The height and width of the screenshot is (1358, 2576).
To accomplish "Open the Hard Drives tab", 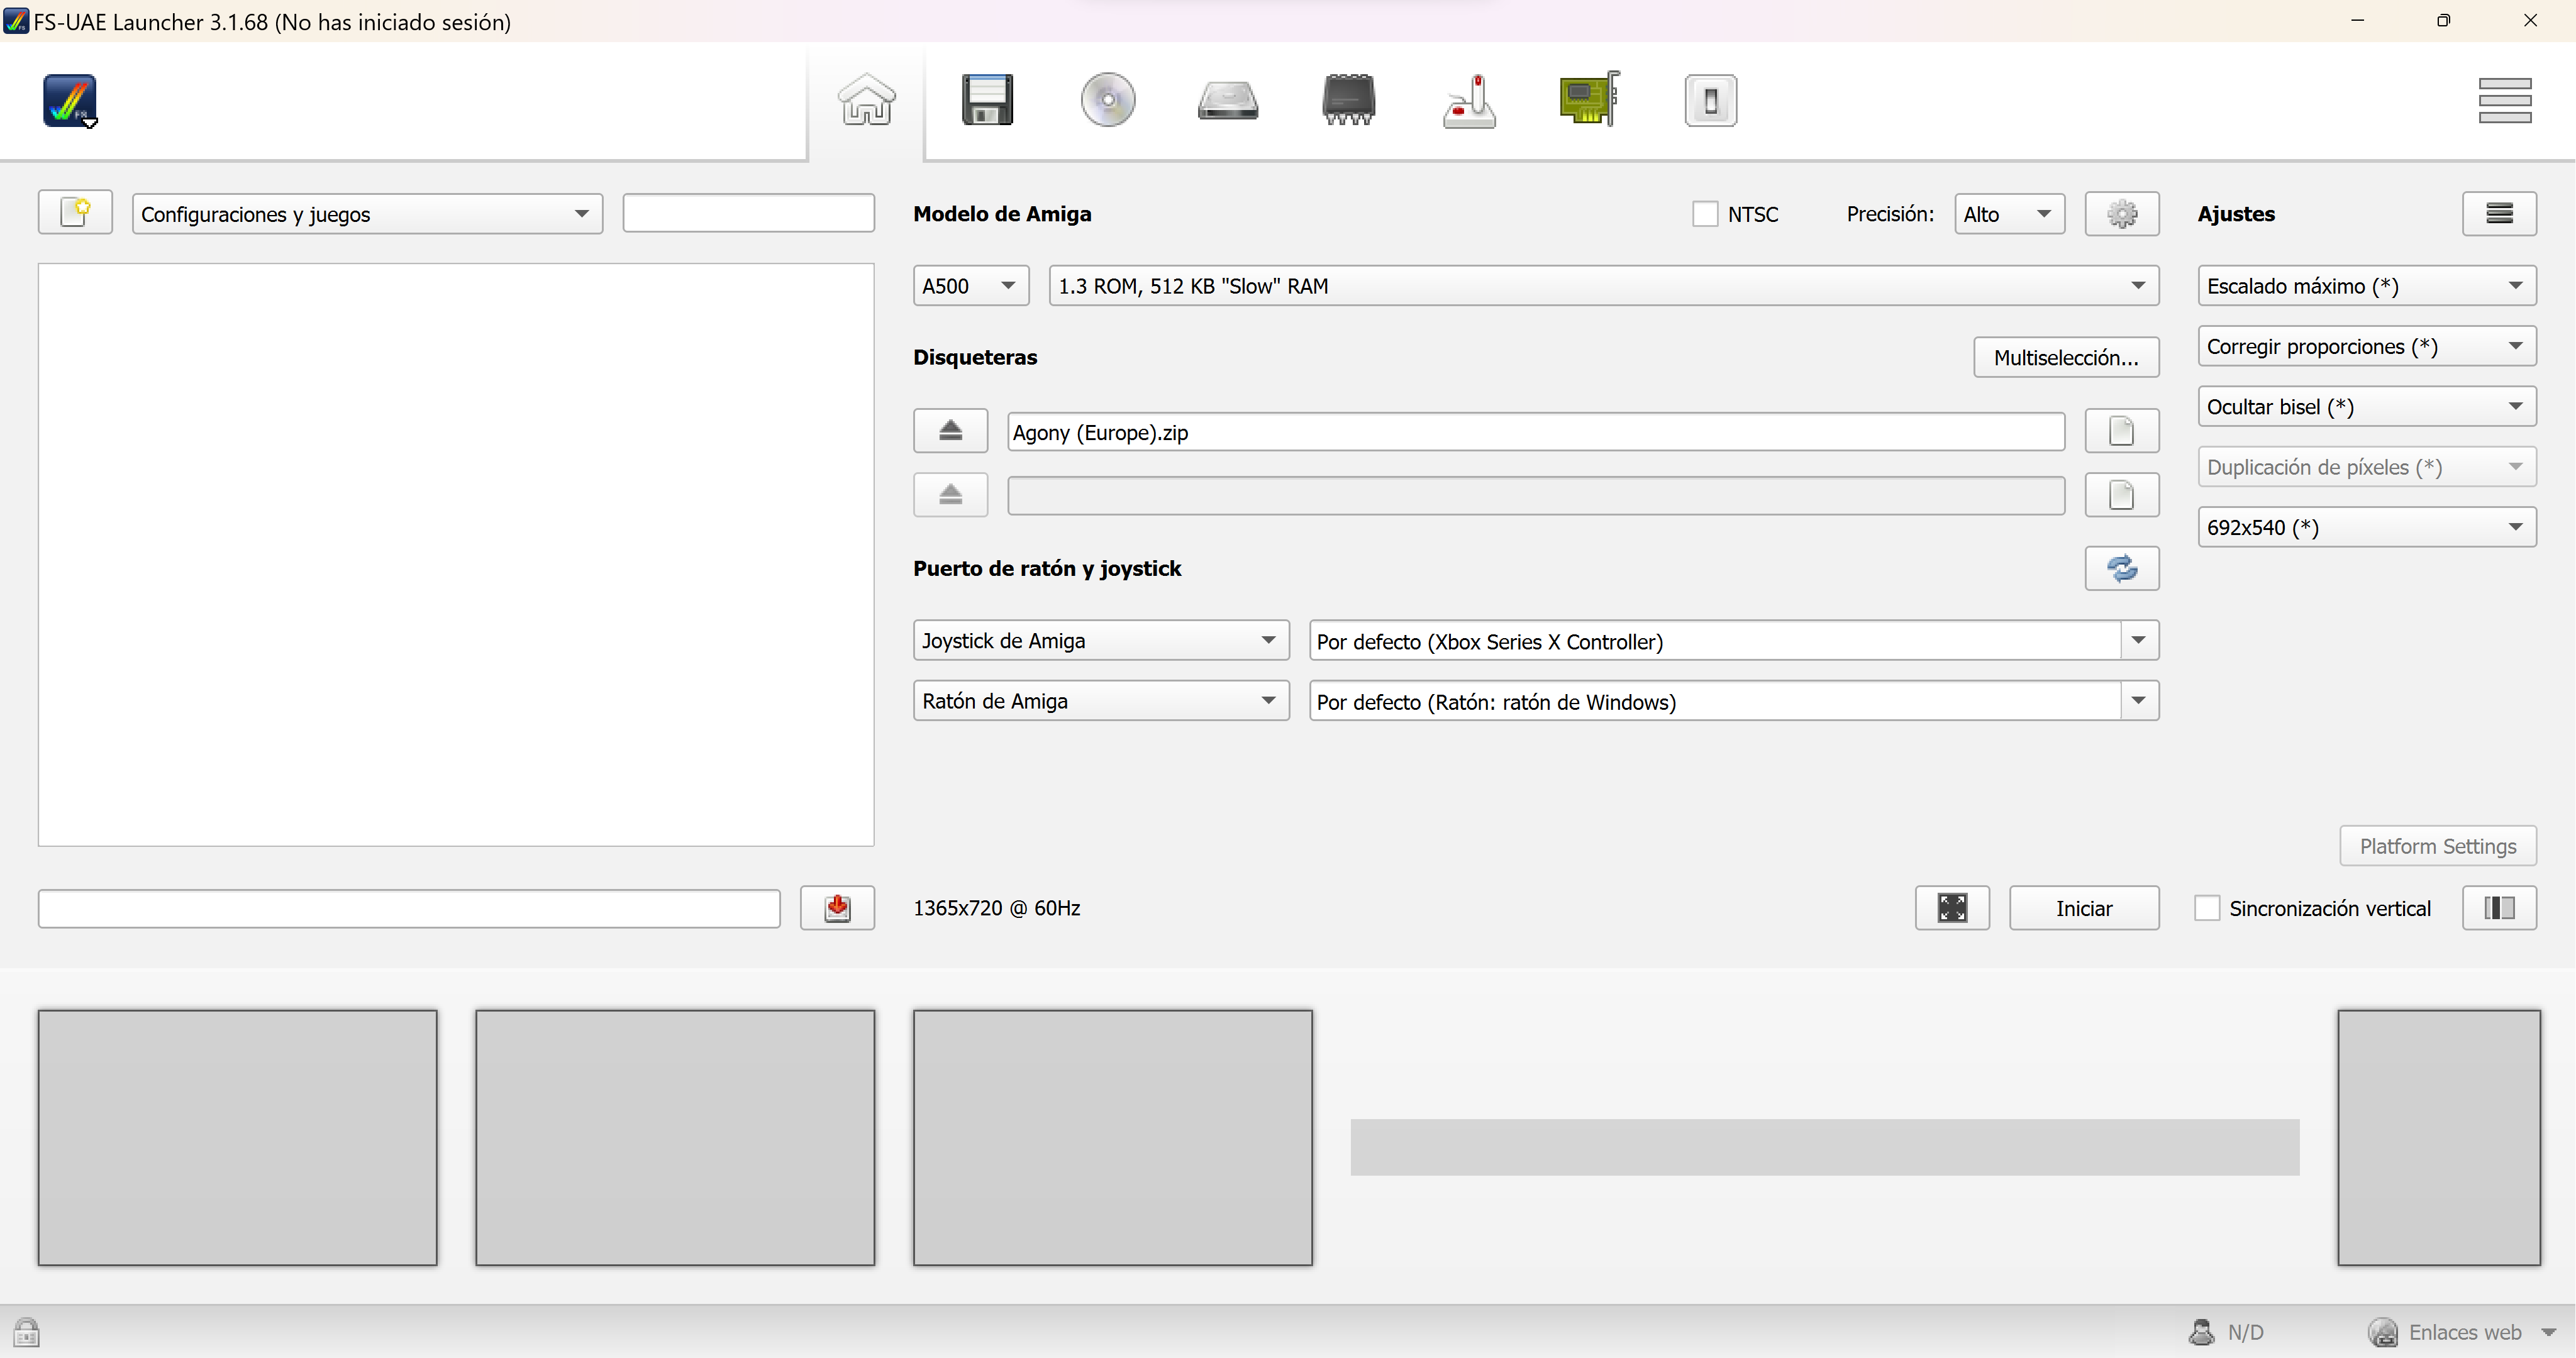I will coord(1228,100).
